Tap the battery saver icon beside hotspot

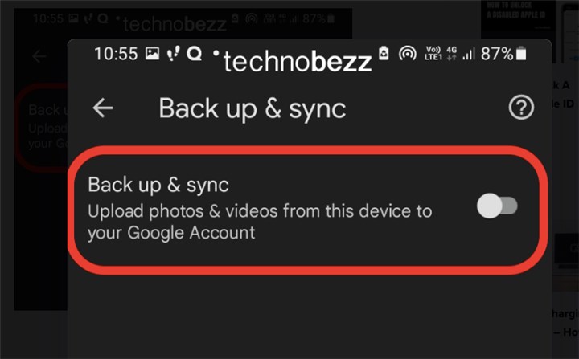pyautogui.click(x=384, y=55)
